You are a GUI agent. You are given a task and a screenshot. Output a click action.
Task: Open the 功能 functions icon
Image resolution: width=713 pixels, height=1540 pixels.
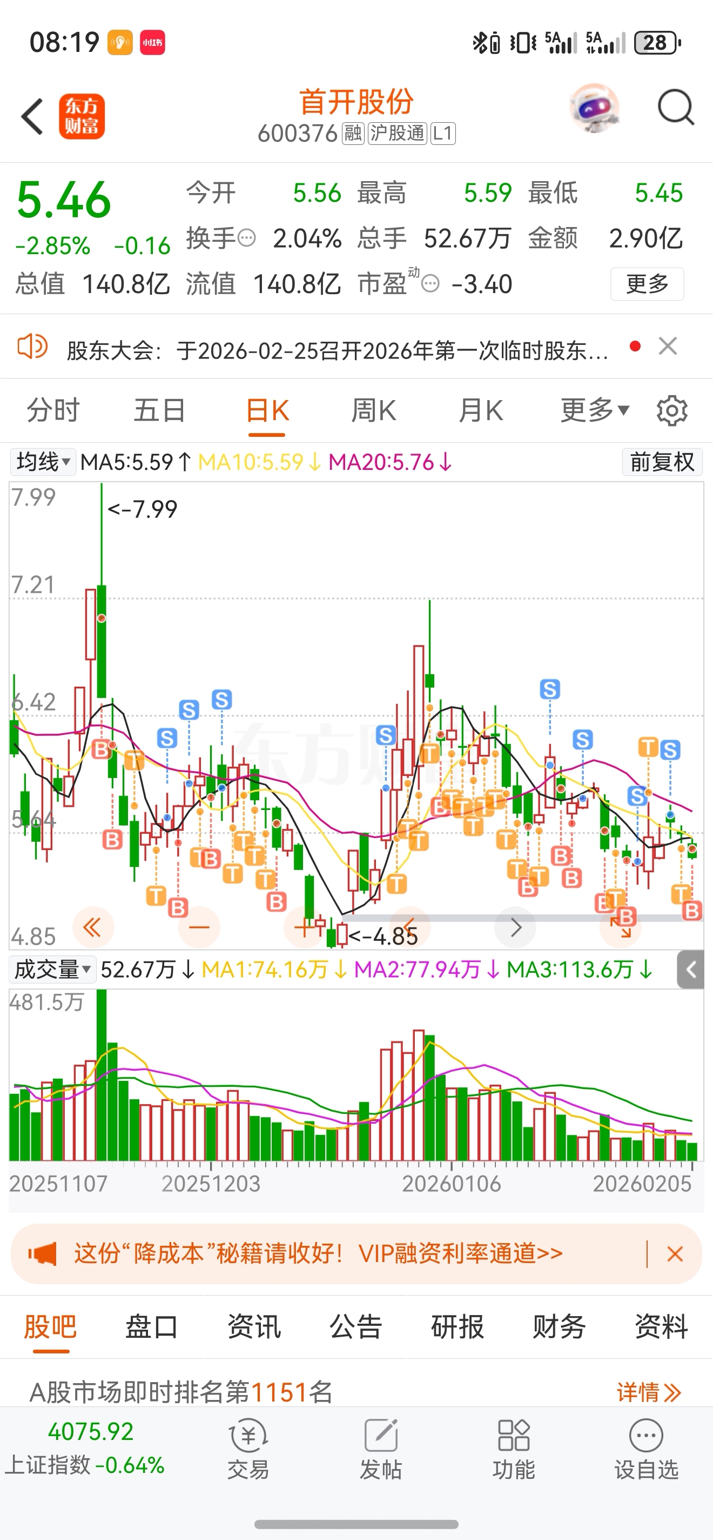pos(514,1450)
